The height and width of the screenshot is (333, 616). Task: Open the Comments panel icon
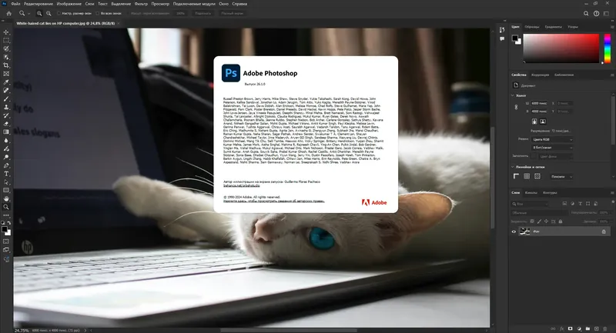pyautogui.click(x=502, y=38)
